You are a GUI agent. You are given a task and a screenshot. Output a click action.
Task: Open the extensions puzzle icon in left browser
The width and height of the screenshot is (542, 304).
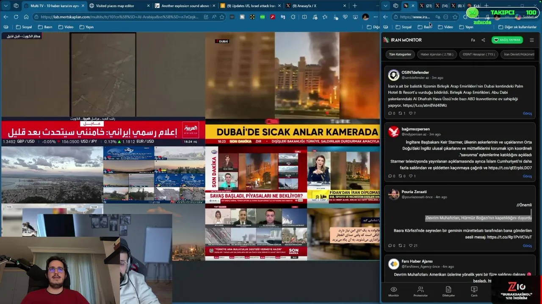[293, 17]
